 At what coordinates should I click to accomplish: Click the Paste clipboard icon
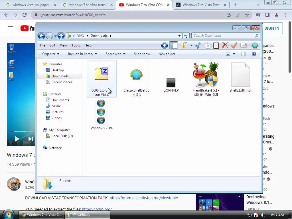216,45
